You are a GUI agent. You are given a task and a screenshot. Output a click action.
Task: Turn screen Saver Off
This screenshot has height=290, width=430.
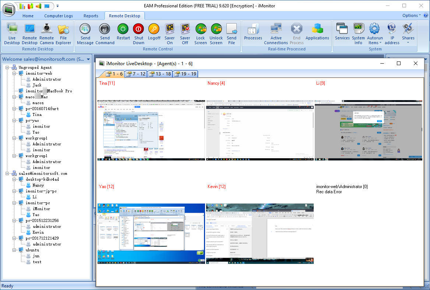(x=185, y=34)
